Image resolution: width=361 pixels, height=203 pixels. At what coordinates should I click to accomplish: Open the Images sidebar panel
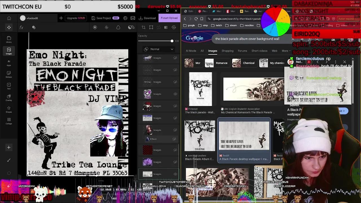tap(9, 51)
